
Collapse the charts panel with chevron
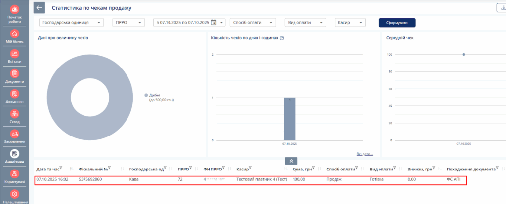(x=291, y=161)
